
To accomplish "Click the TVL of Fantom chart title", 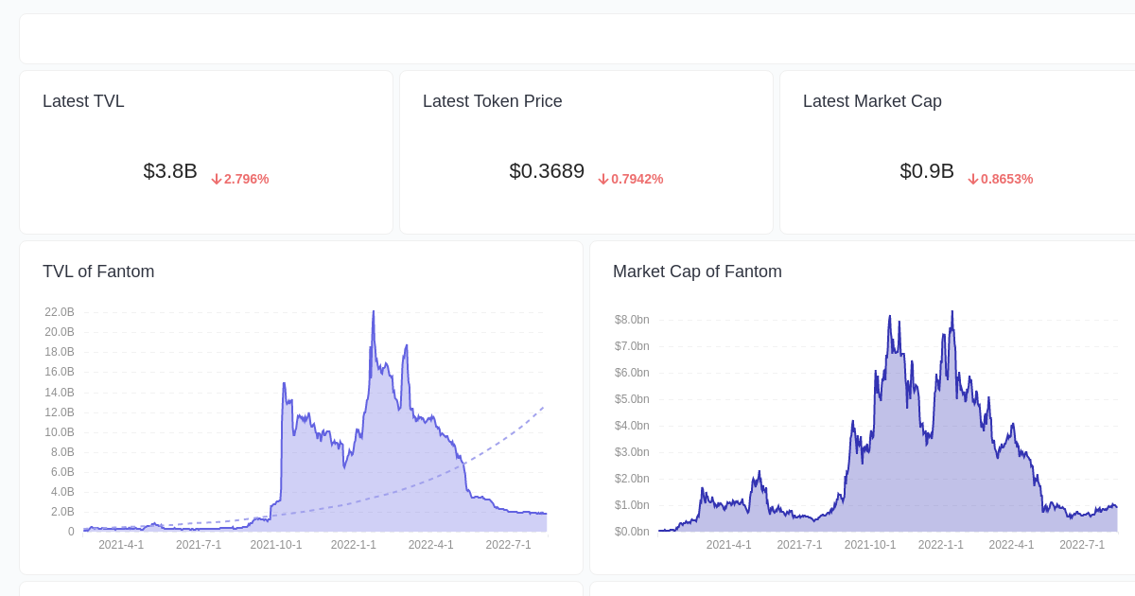I will tap(98, 272).
